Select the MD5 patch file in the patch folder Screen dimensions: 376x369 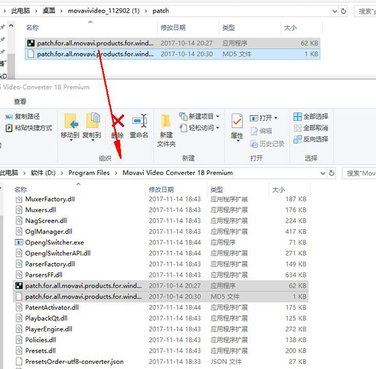(x=172, y=54)
